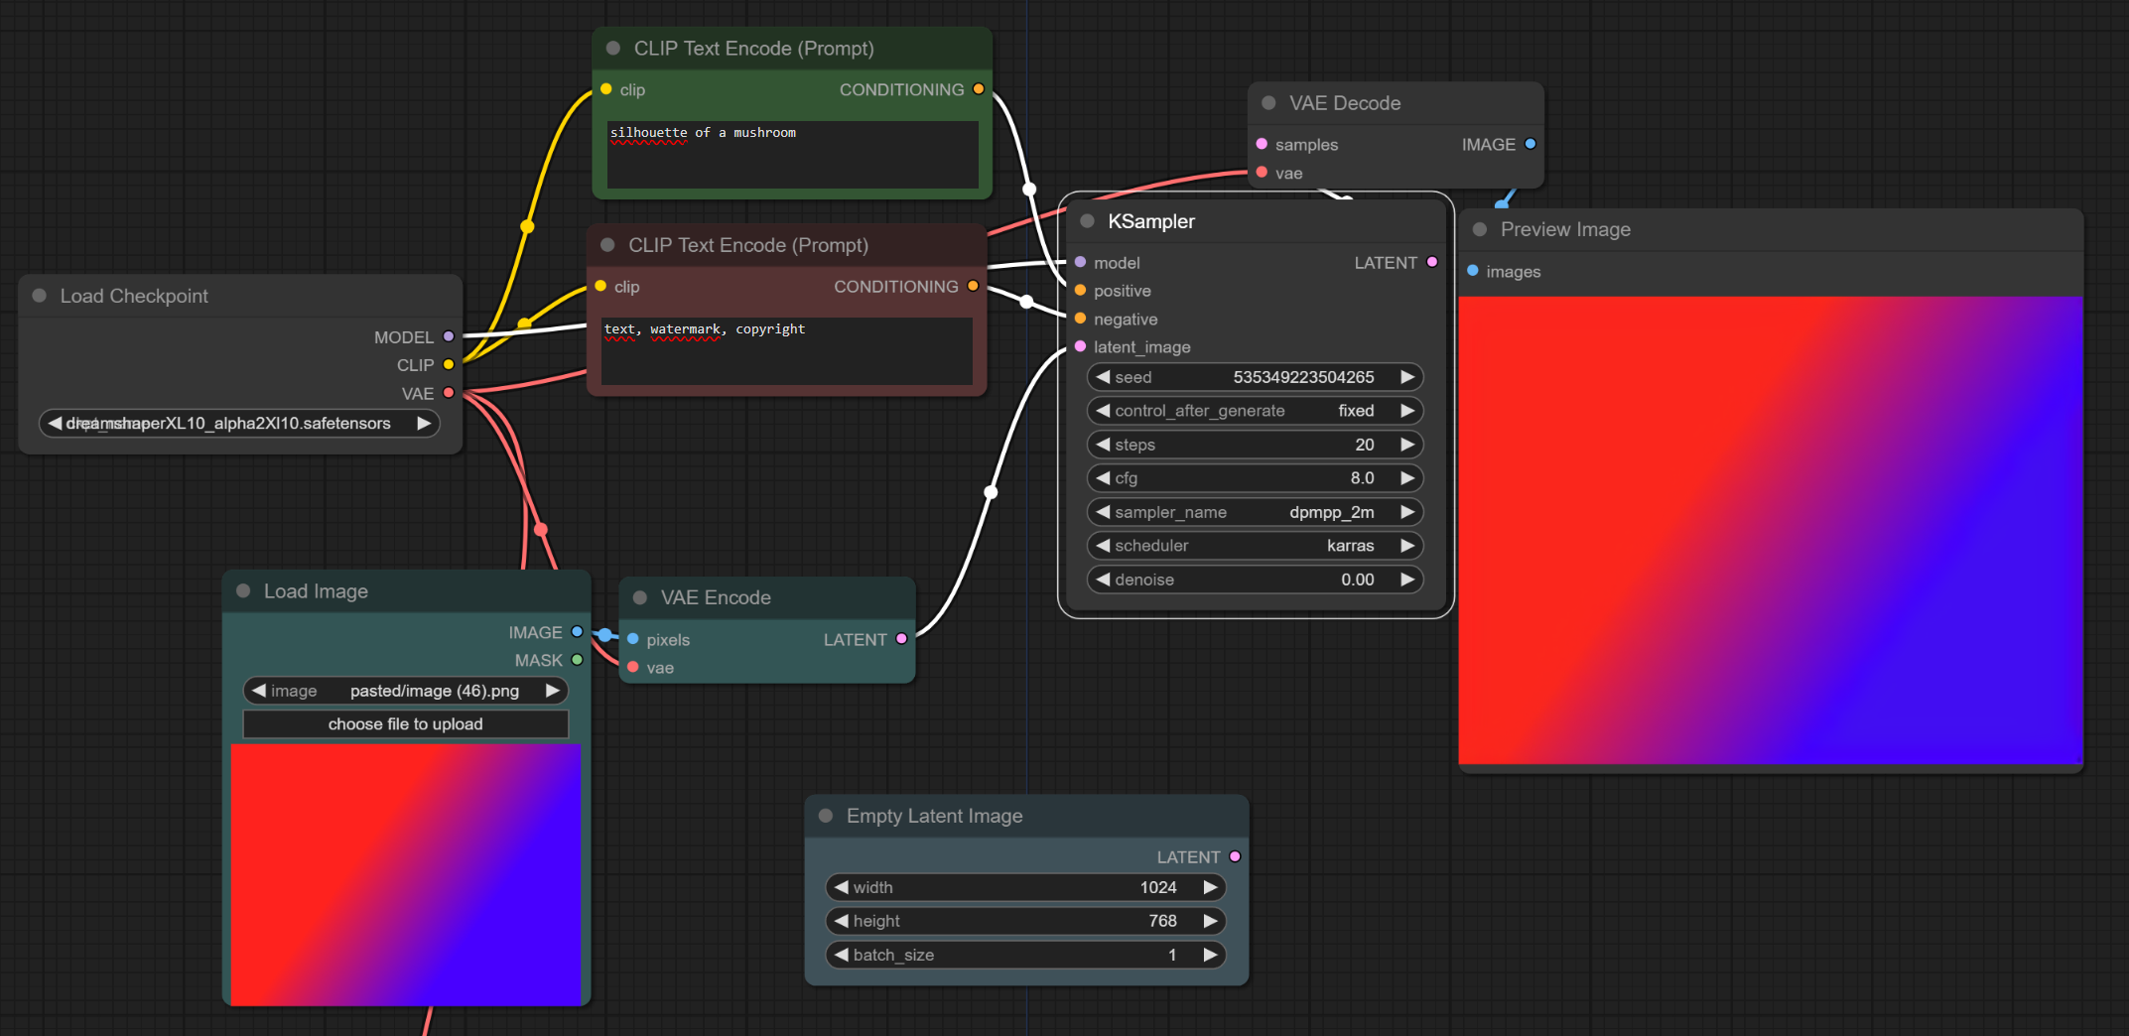Select the VAE Decode node title
The width and height of the screenshot is (2129, 1036).
(1344, 103)
